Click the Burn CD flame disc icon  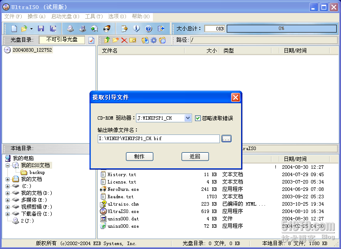[107, 29]
